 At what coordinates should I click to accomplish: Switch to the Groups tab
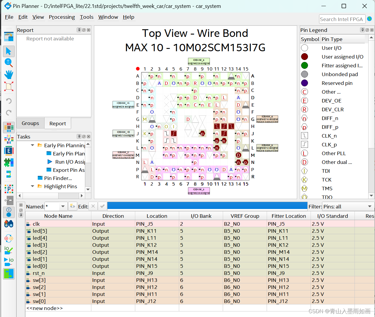point(30,123)
